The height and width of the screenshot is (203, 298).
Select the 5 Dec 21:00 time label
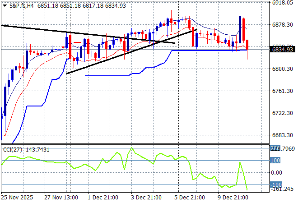point(190,198)
